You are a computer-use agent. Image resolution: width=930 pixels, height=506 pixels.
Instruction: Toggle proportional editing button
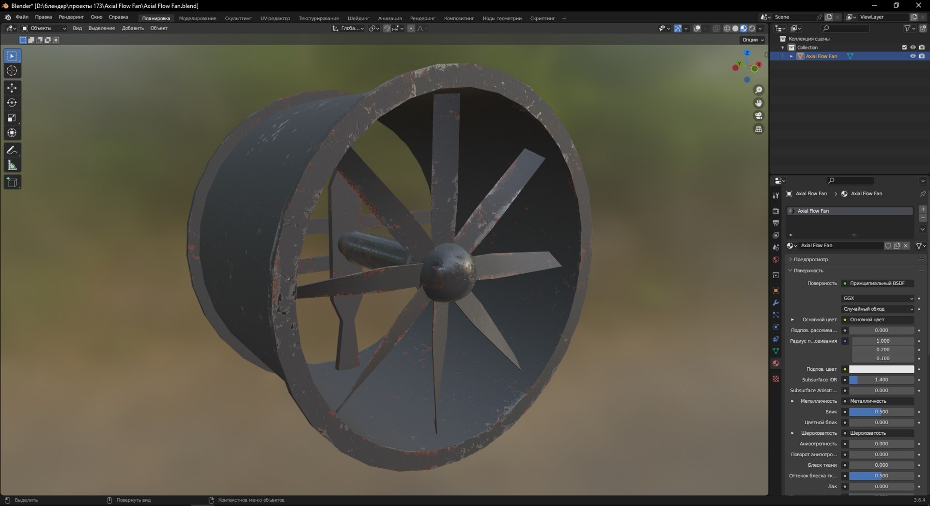click(x=411, y=29)
